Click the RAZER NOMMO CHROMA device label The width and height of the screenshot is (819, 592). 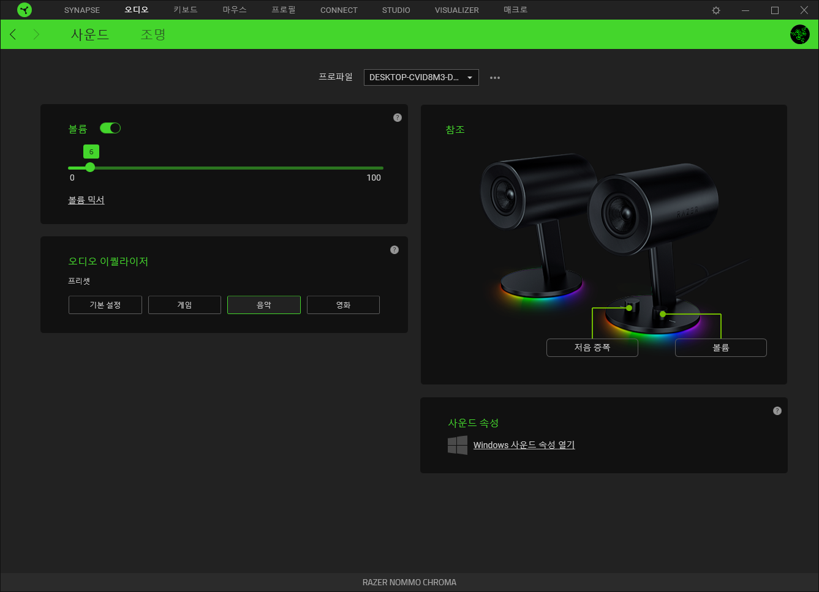tap(409, 582)
